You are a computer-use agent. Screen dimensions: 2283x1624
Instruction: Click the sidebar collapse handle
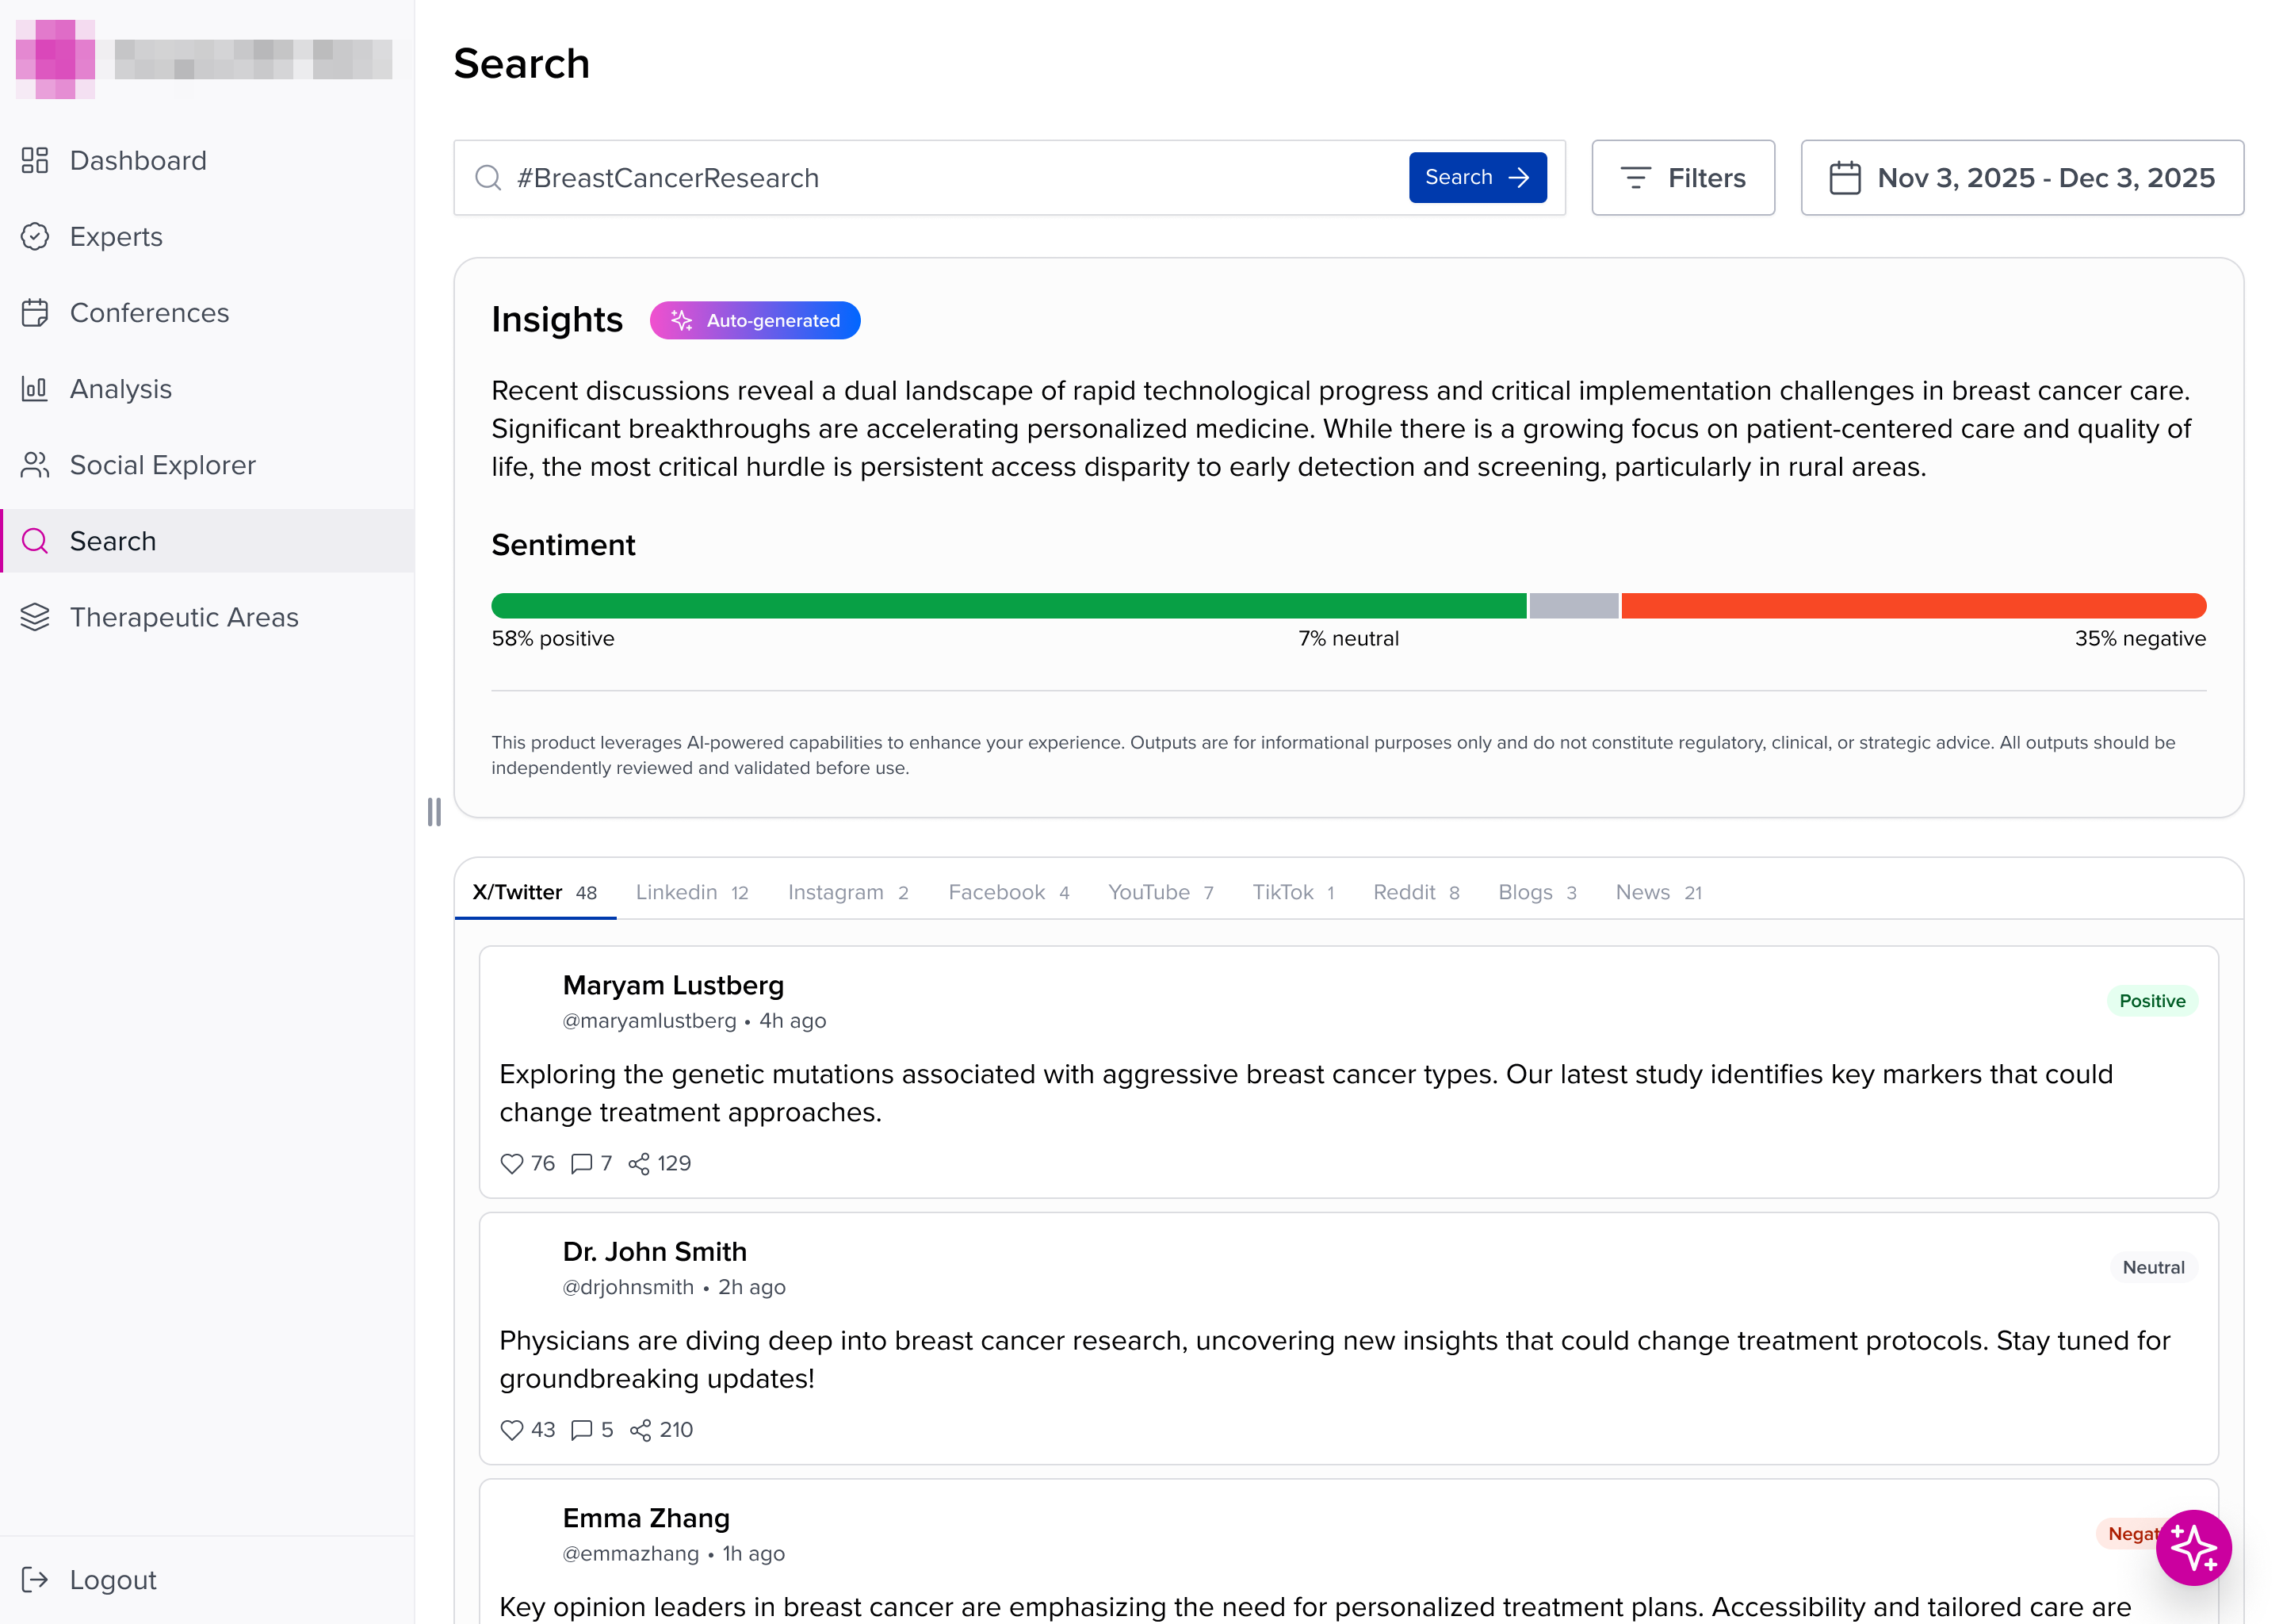coord(434,812)
